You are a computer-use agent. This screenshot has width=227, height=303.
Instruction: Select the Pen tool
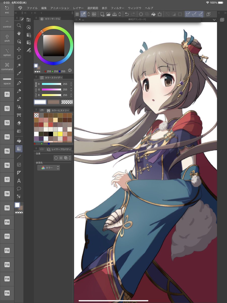[19, 83]
